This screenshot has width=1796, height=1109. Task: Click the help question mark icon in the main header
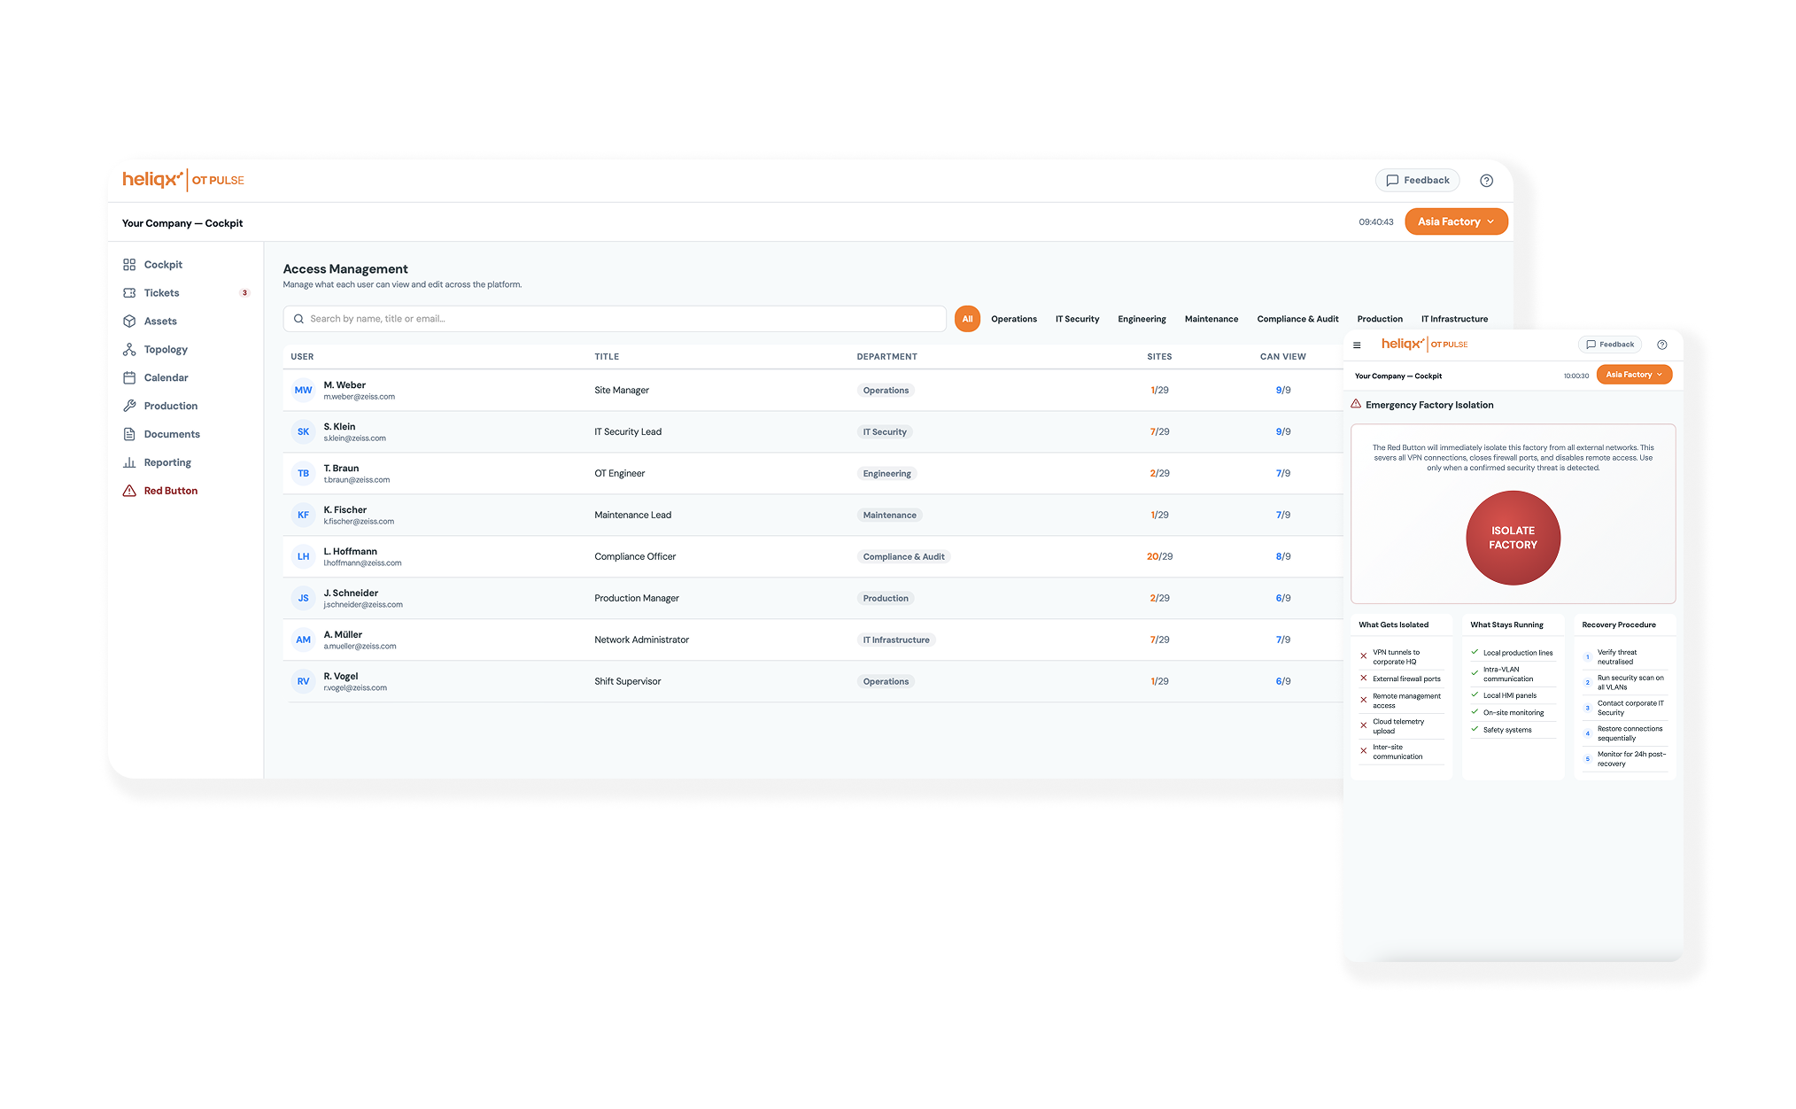(1487, 181)
